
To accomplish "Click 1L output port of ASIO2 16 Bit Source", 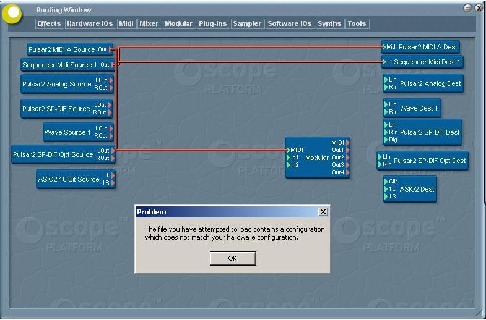I will click(113, 175).
